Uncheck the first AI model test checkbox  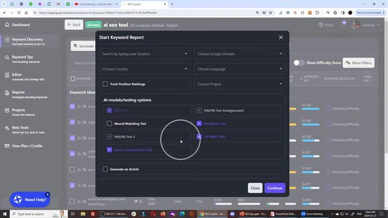pos(109,110)
